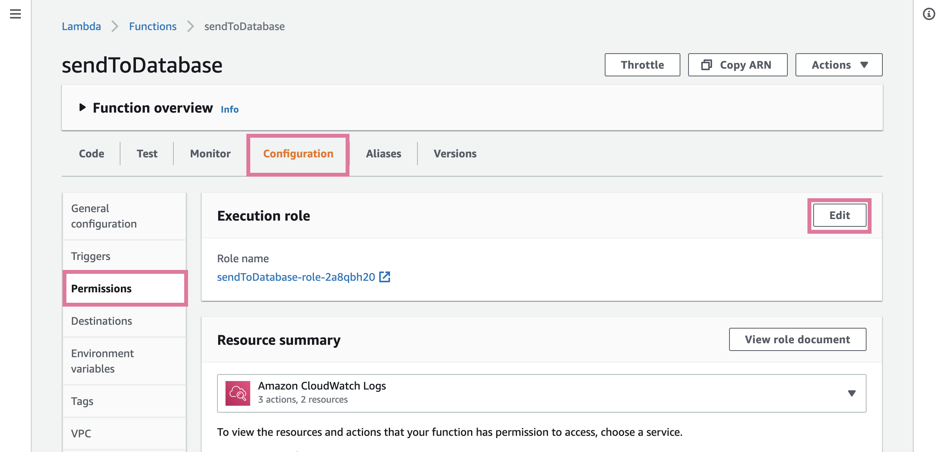Expand the Function overview section
943x452 pixels.
82,108
